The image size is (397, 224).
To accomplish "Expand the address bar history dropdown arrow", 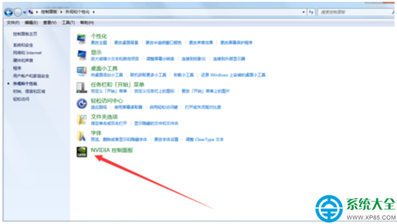I will click(x=303, y=12).
